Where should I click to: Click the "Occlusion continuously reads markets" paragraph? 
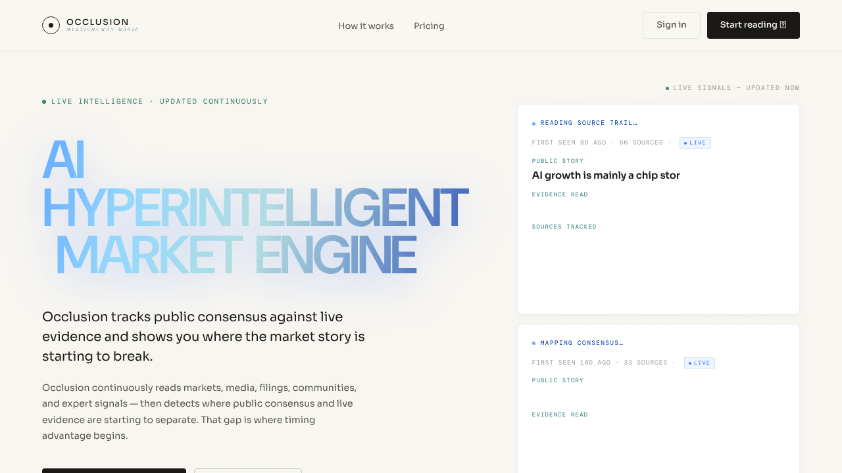click(199, 411)
